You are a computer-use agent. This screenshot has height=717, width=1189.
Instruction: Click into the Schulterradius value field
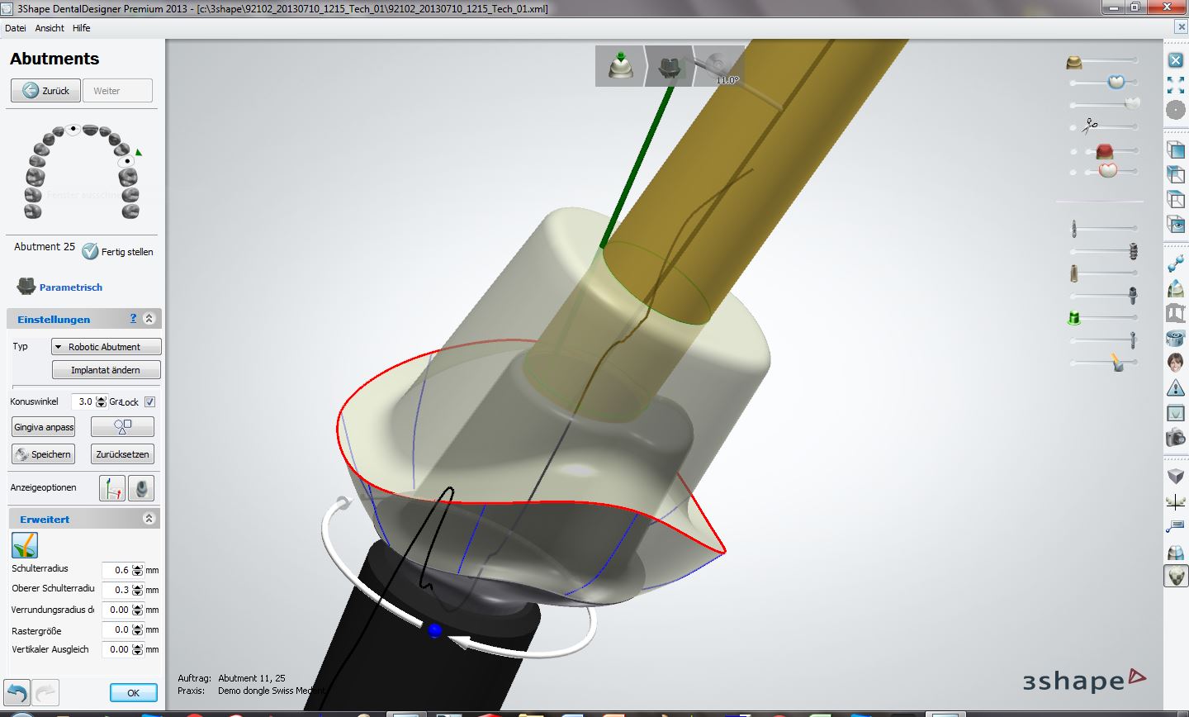(x=117, y=570)
